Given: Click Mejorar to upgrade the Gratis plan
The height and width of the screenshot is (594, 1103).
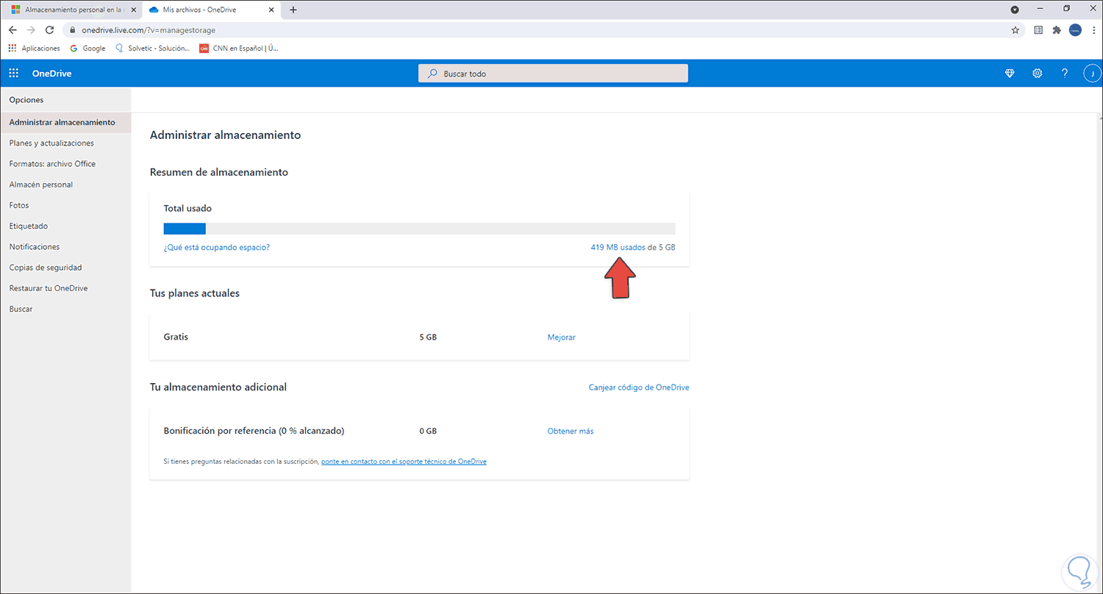Looking at the screenshot, I should [562, 337].
